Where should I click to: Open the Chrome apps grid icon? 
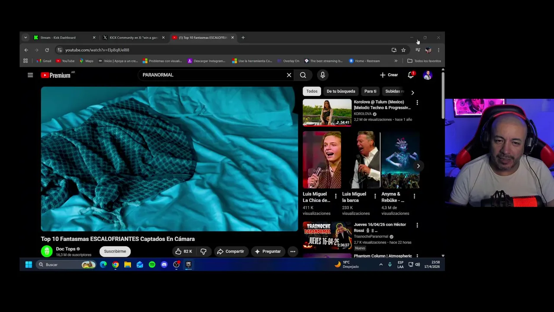26,61
